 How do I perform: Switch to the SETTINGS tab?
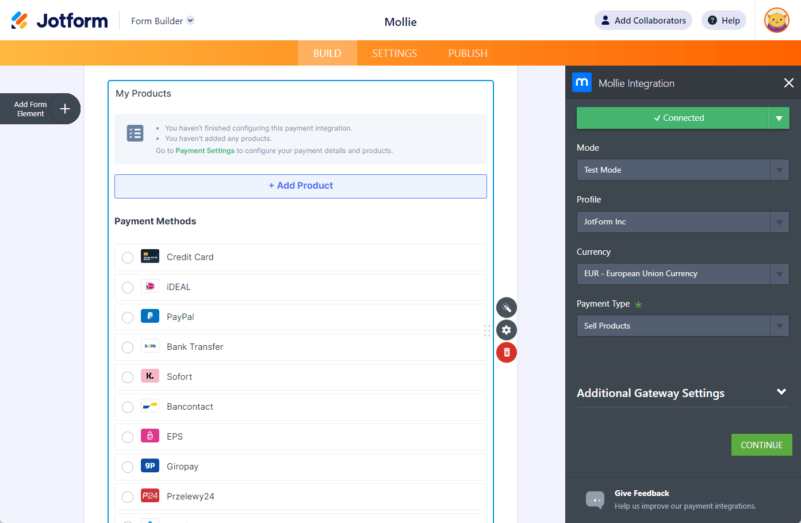(394, 53)
